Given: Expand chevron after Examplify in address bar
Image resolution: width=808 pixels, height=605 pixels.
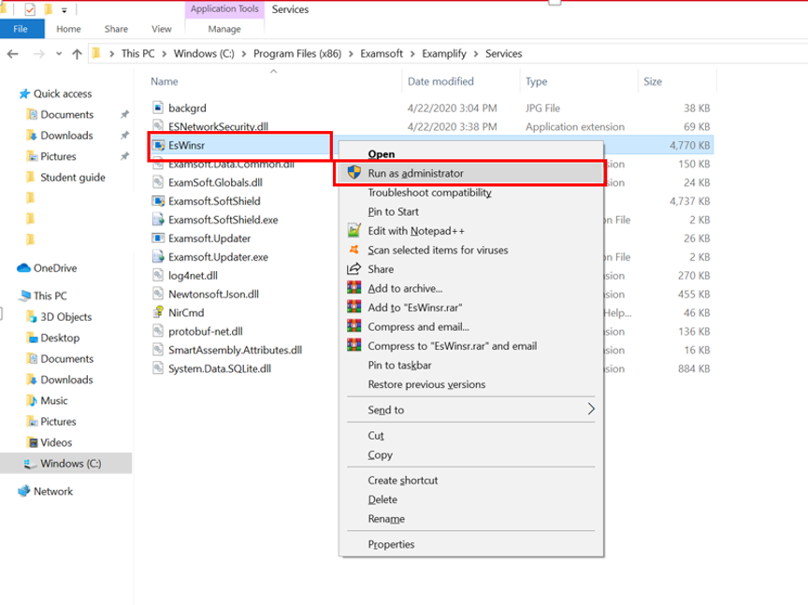Looking at the screenshot, I should 476,53.
